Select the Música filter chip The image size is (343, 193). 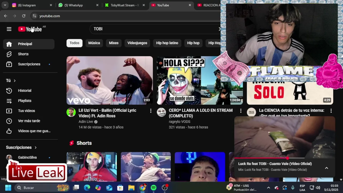(x=94, y=43)
